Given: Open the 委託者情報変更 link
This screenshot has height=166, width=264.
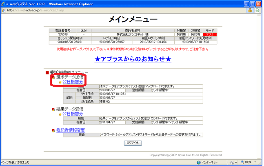Looking at the screenshot, I should click(x=70, y=130).
